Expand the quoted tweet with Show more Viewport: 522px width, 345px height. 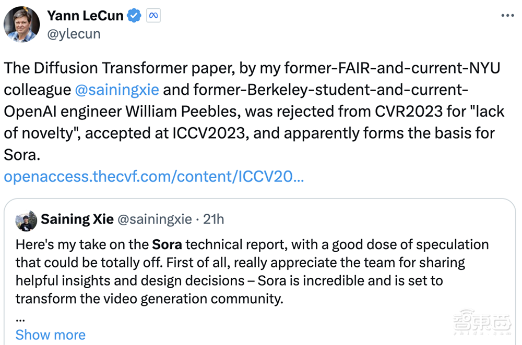50,334
